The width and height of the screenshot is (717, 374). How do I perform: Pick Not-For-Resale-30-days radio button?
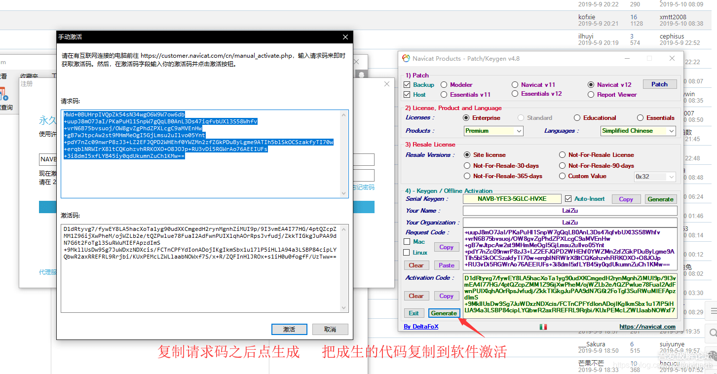click(x=467, y=166)
